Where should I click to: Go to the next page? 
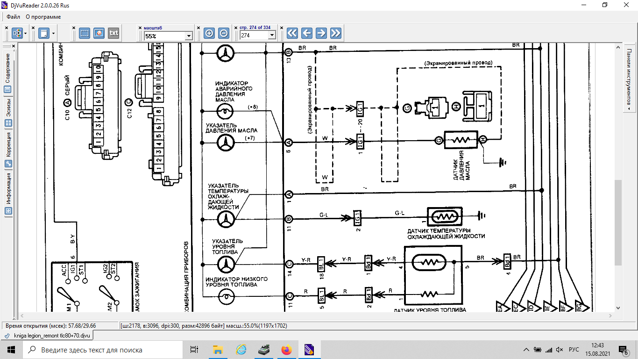(x=321, y=33)
